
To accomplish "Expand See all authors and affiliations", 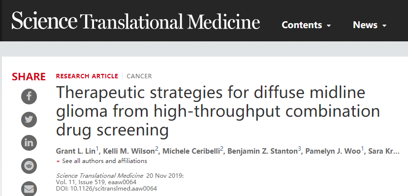I will click(104, 161).
